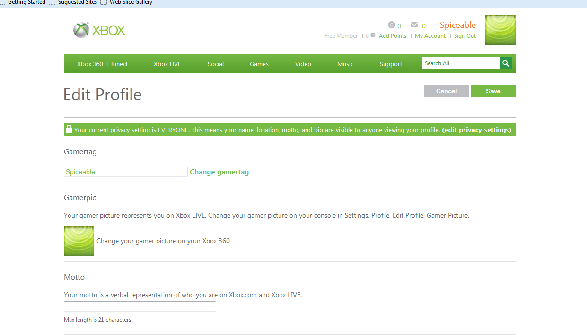Open the Music menu
The width and height of the screenshot is (587, 335).
tap(345, 64)
